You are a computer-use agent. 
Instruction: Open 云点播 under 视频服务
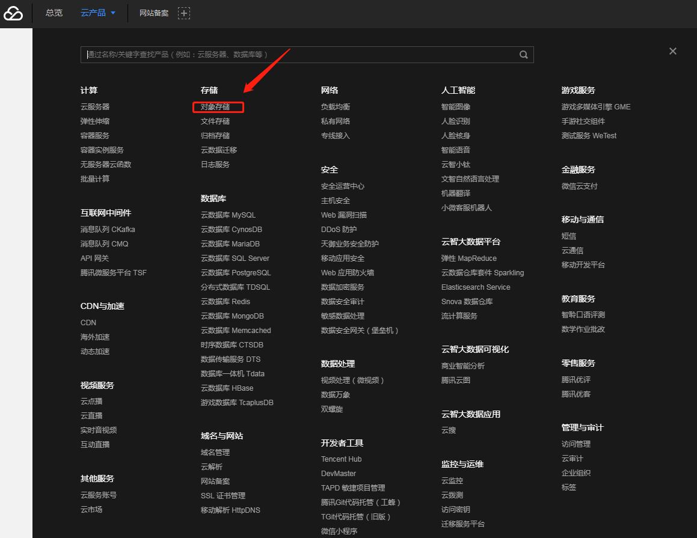91,401
